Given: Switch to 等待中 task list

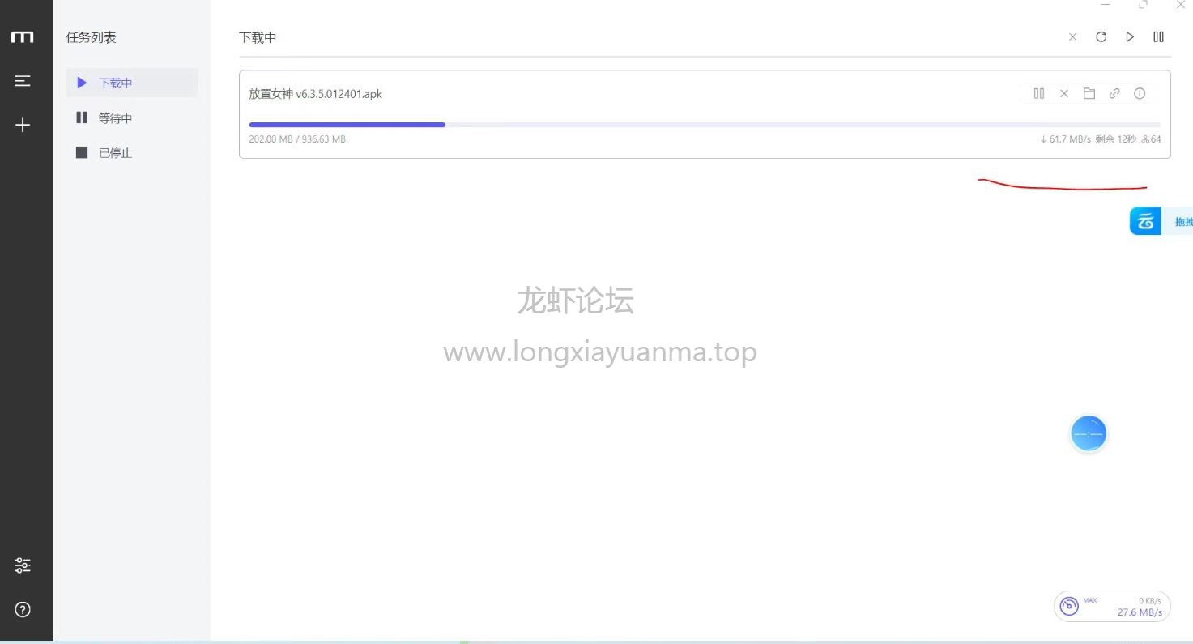Looking at the screenshot, I should click(x=132, y=117).
